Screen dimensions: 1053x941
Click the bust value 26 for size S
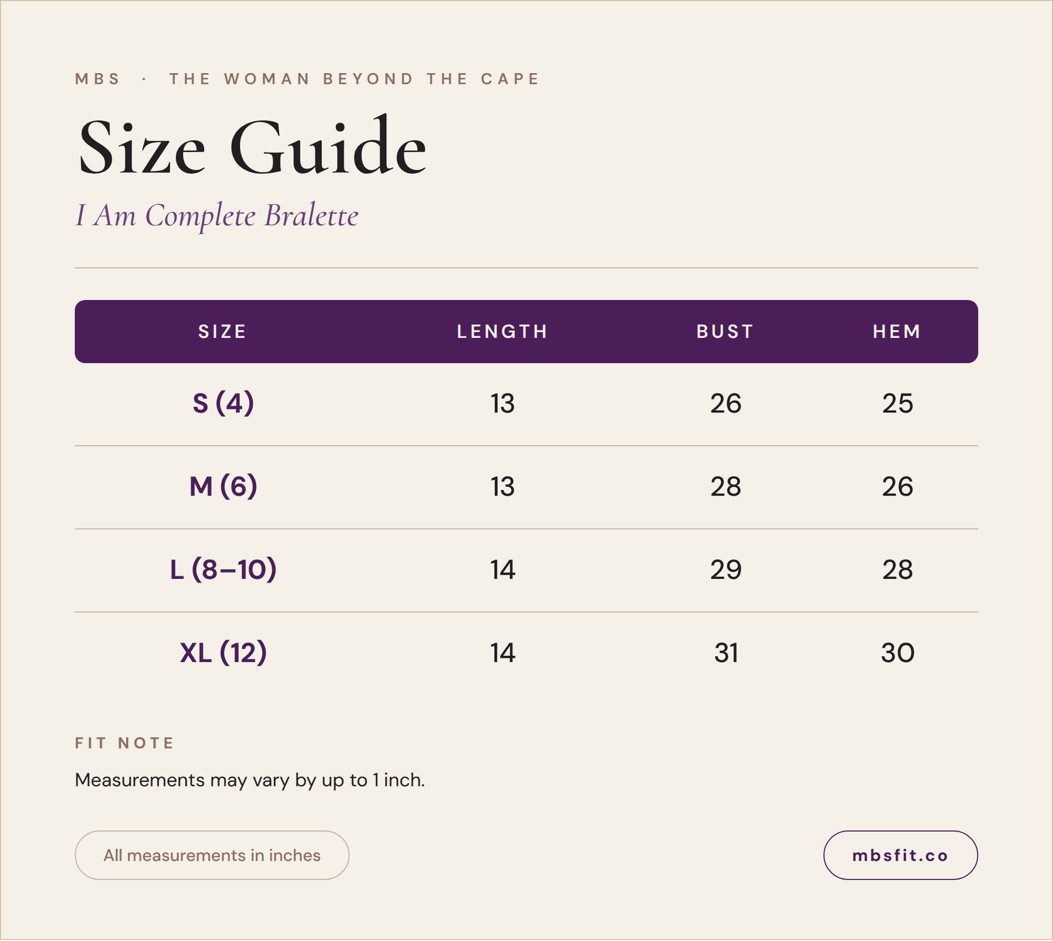(x=725, y=404)
